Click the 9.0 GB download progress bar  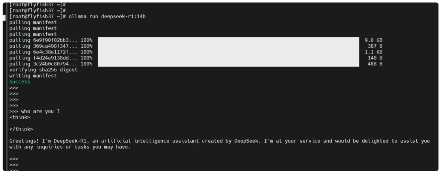pos(228,40)
